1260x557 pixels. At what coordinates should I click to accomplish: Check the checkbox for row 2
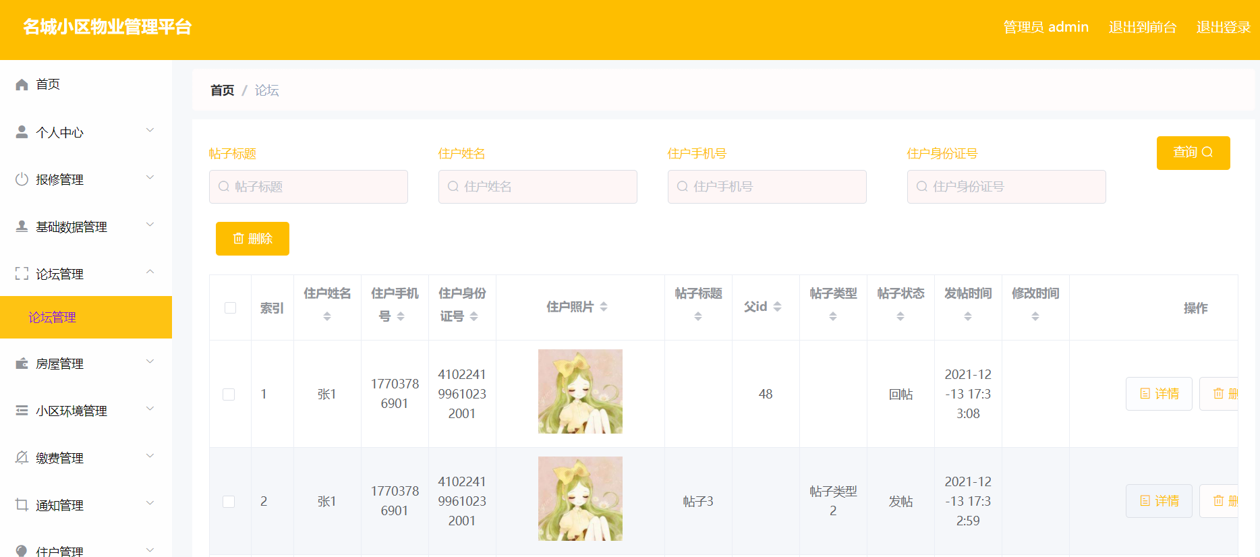(x=229, y=502)
